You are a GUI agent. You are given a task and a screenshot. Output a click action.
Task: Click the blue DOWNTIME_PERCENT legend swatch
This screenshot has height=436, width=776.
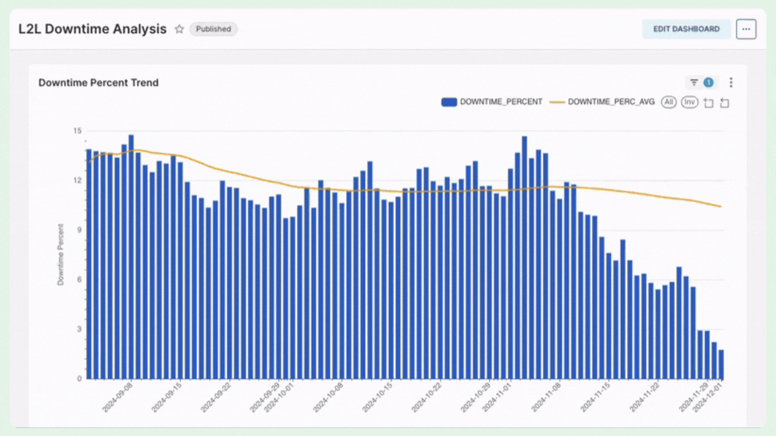(x=449, y=102)
